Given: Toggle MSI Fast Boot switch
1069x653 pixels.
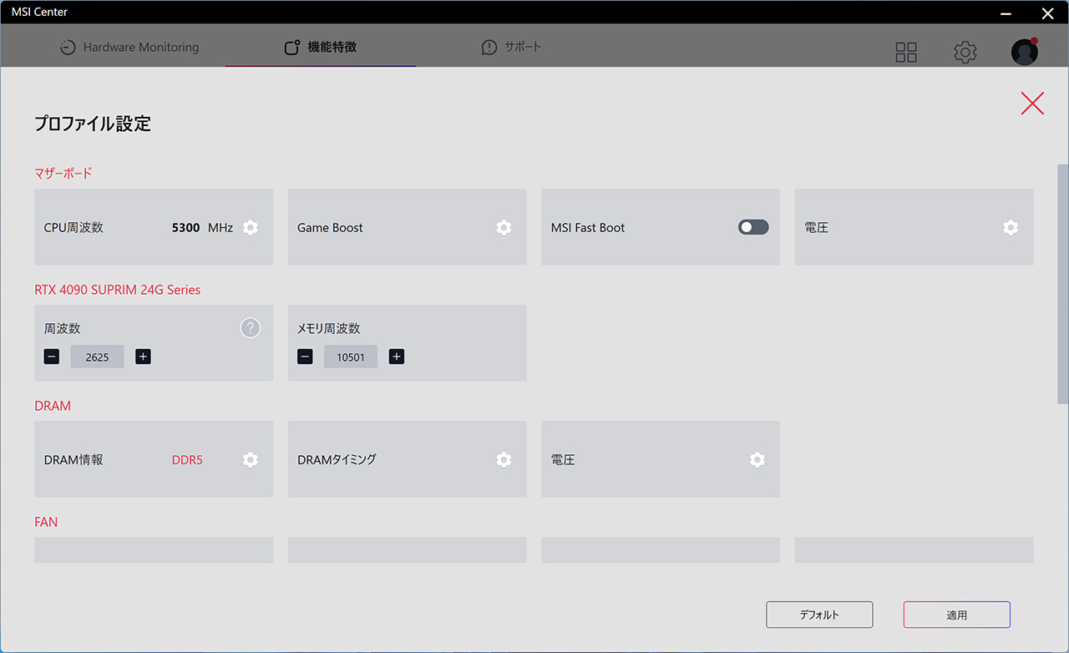Looking at the screenshot, I should coord(753,227).
